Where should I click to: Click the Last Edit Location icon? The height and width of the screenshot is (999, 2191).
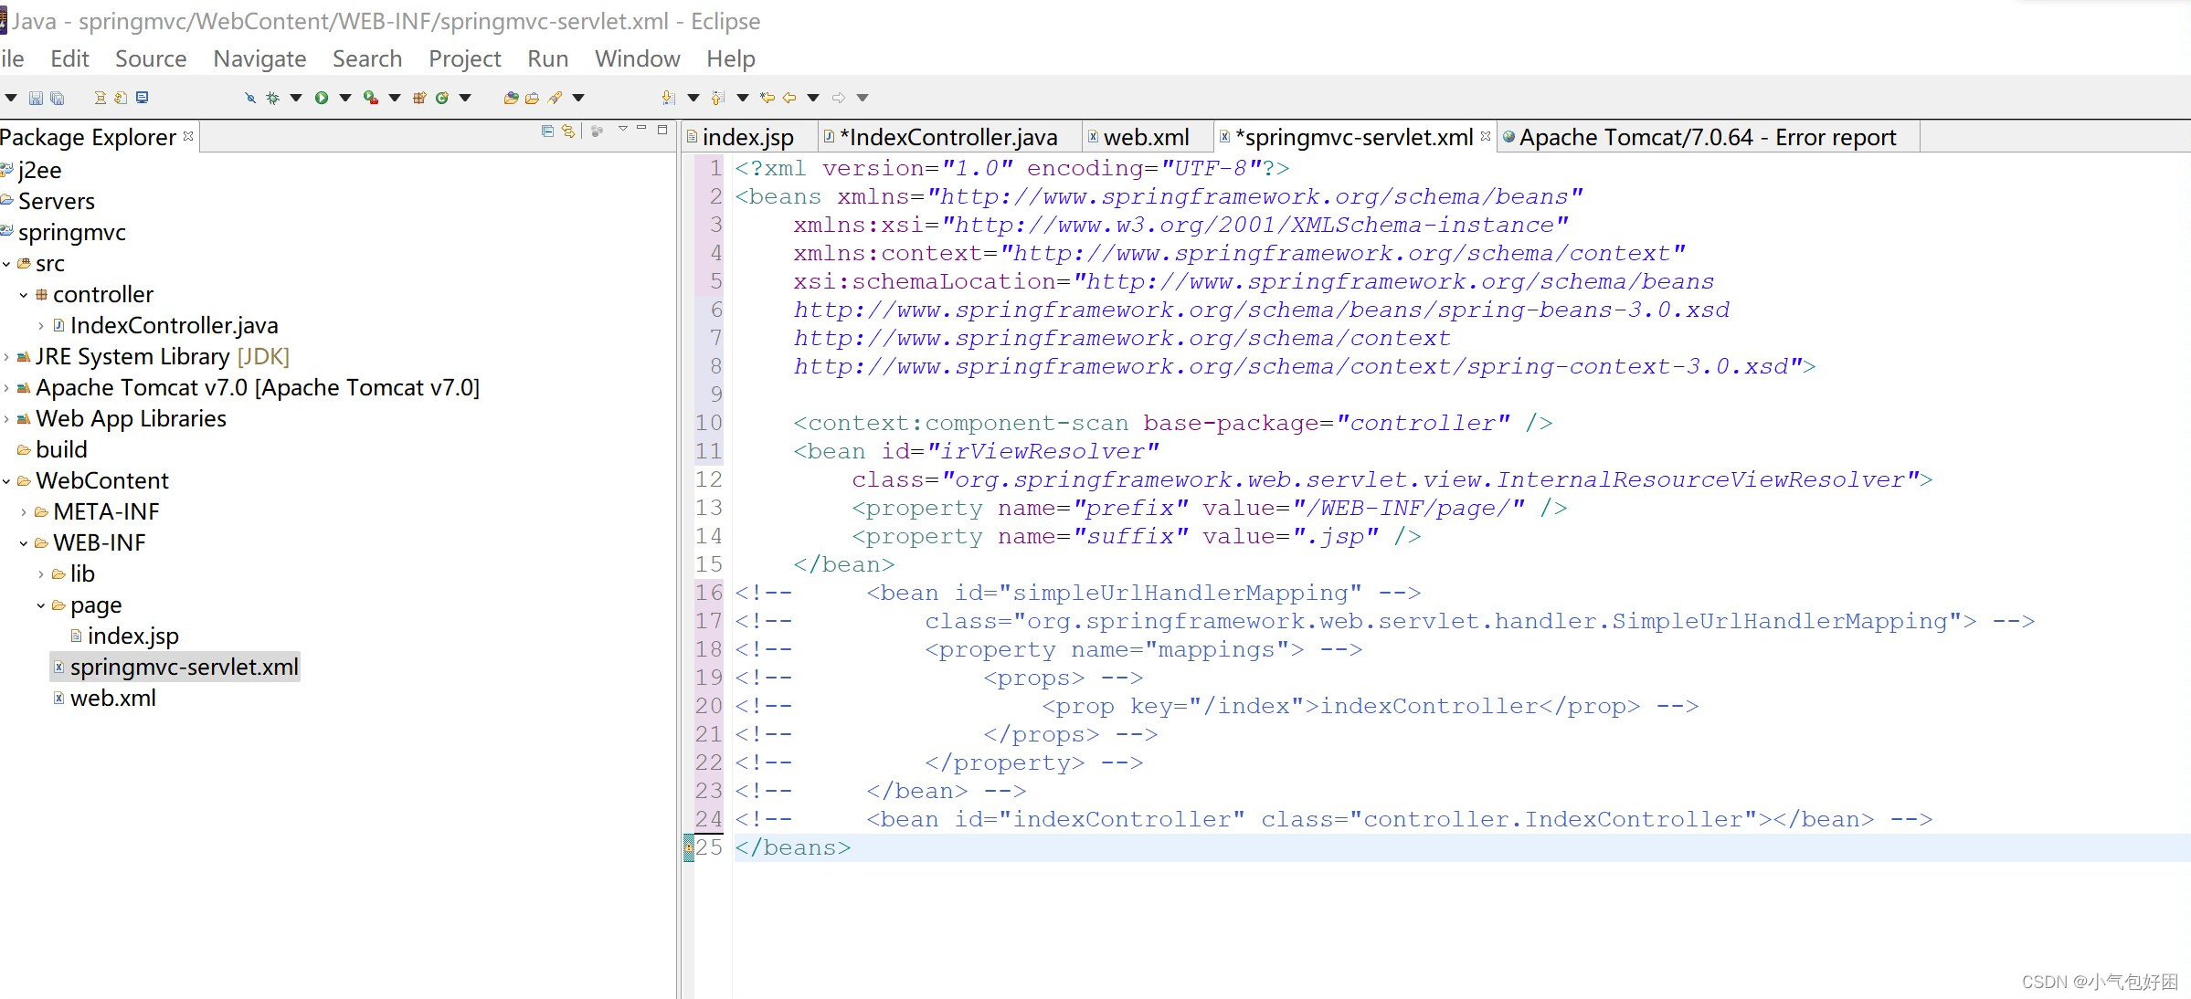767,98
